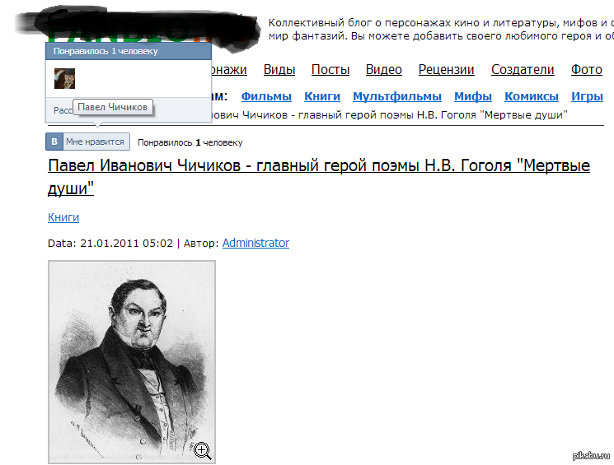Viewport: 614px width, 465px height.
Task: Select the 'Мультфильмы' category link
Action: point(397,96)
